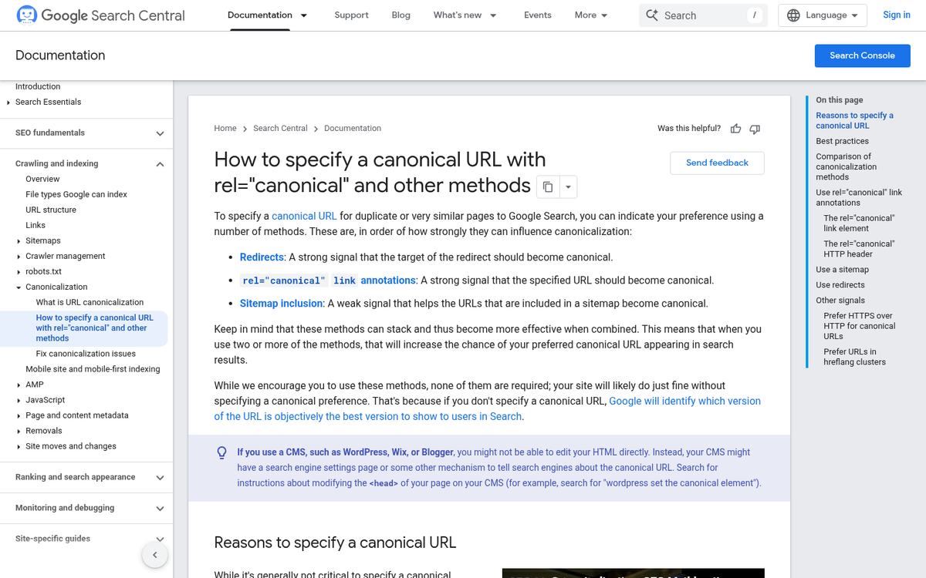Click the Google Search Central logo
926x578 pixels.
tap(100, 15)
